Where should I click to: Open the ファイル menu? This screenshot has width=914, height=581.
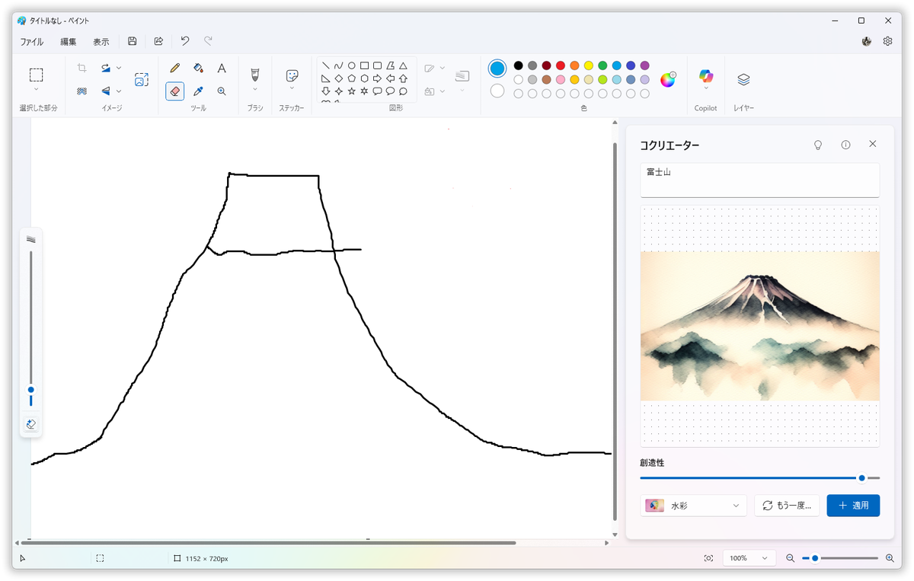pyautogui.click(x=32, y=42)
